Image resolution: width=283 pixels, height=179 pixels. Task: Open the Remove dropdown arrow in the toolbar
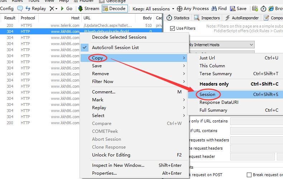click(x=57, y=9)
